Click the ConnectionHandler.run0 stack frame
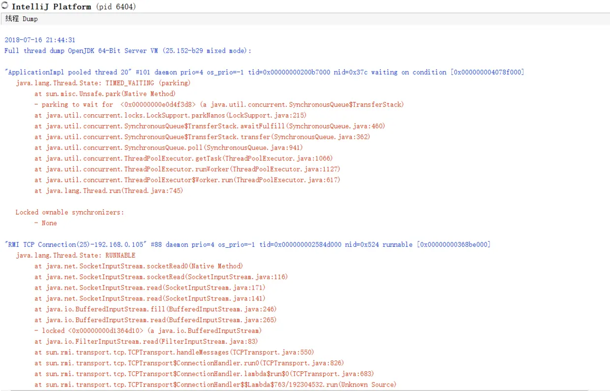This screenshot has height=391, width=610. tap(189, 363)
